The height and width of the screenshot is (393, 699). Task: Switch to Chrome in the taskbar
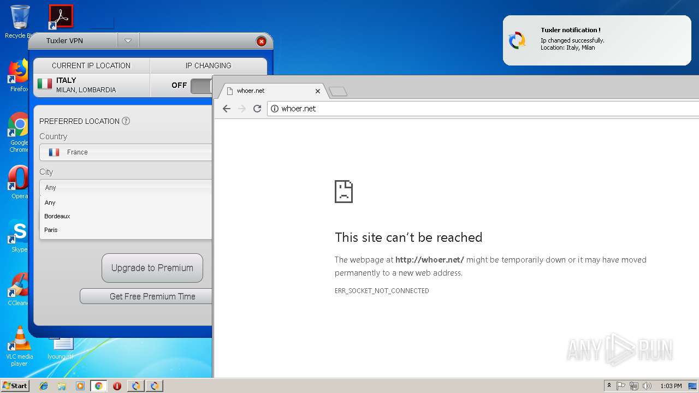[x=99, y=386]
